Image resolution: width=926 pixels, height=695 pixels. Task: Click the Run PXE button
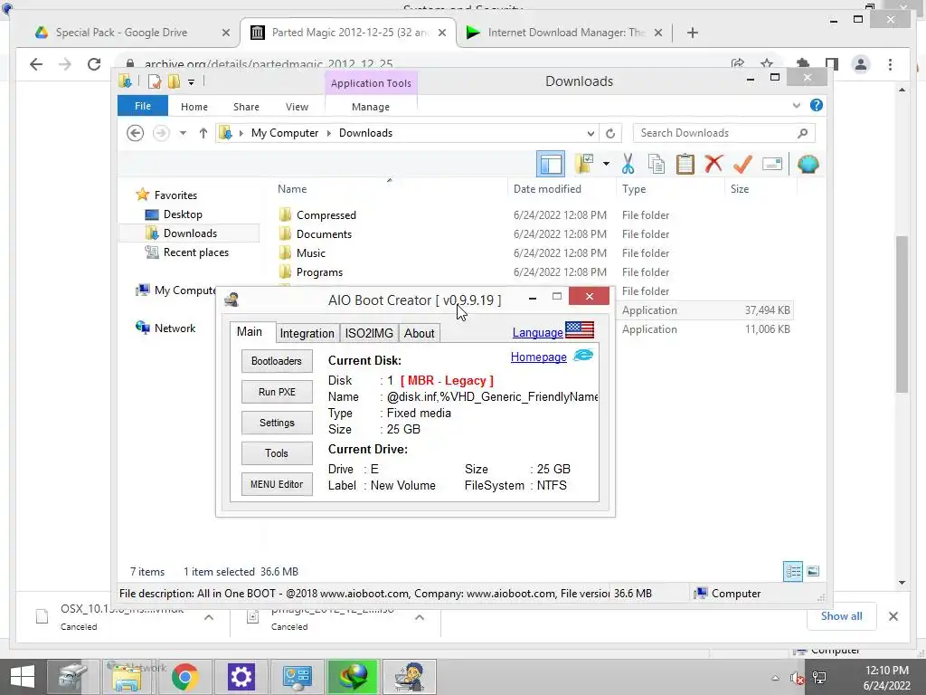click(x=277, y=392)
